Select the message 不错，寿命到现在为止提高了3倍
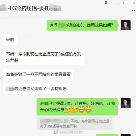 [44, 57]
